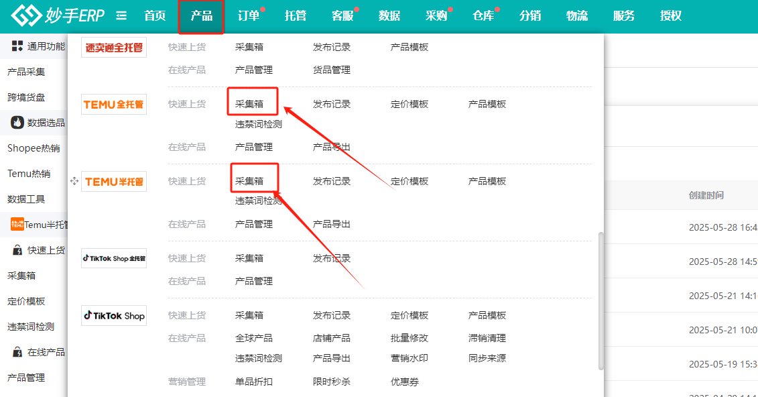Viewport: 758px width, 397px height.
Task: Click the 数据选品 flame icon
Action: [x=17, y=122]
